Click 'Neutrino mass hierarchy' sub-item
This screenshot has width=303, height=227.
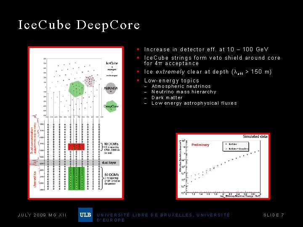click(184, 92)
